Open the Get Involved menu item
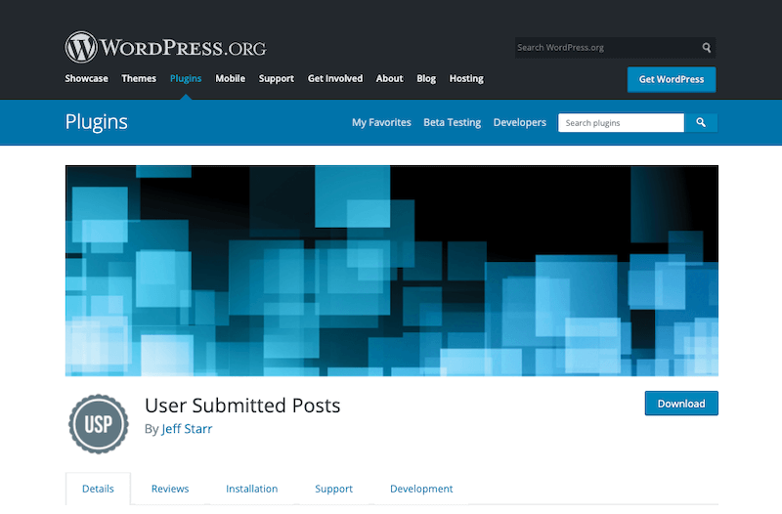 (335, 79)
